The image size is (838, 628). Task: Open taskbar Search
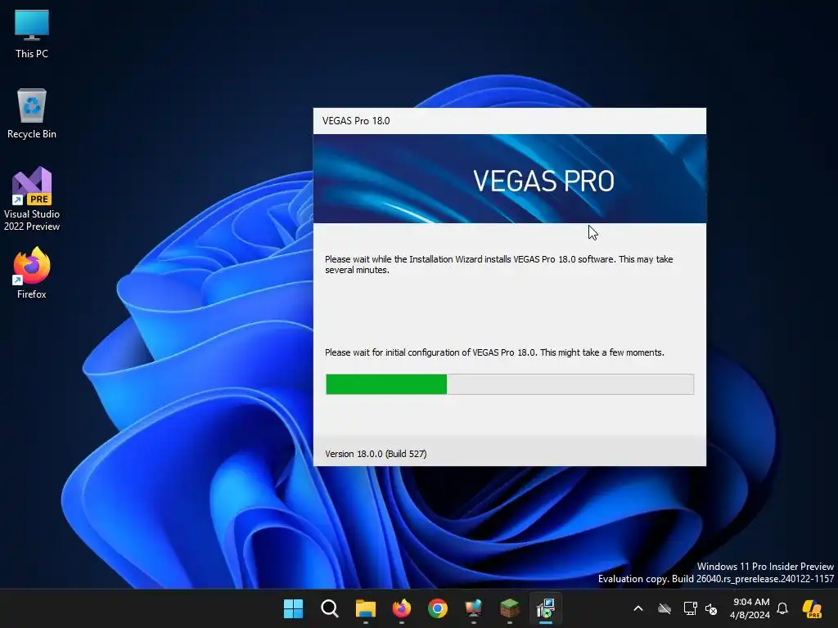(329, 608)
